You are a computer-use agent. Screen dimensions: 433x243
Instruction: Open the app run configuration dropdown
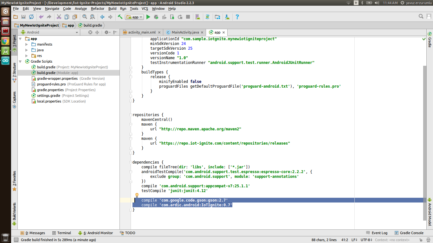pyautogui.click(x=134, y=17)
